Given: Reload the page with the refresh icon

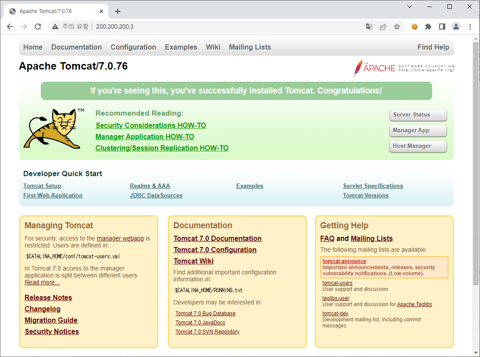Looking at the screenshot, I should pos(38,27).
